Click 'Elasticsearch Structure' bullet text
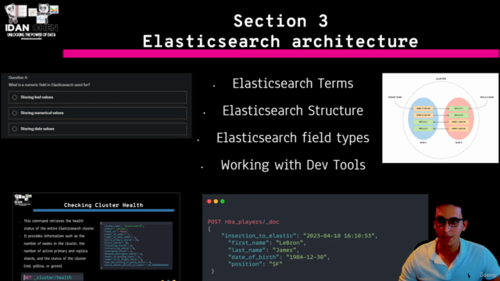 pos(293,111)
